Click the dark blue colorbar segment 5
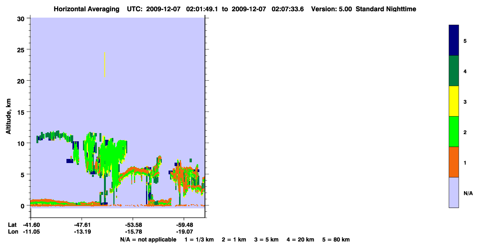Viewport: 488px width, 250px height. click(454, 40)
